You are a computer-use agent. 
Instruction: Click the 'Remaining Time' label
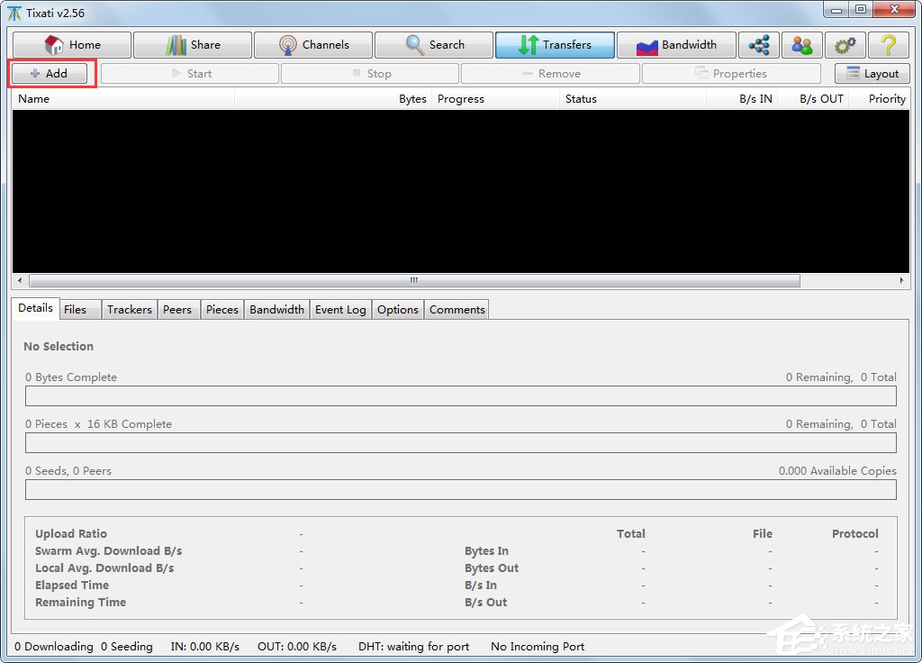click(80, 602)
